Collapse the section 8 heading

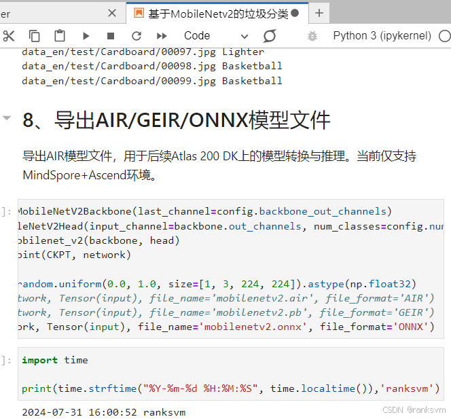(x=7, y=117)
